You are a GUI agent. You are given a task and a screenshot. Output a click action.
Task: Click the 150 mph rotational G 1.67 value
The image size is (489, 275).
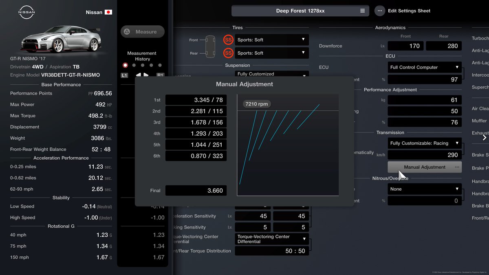click(x=104, y=257)
